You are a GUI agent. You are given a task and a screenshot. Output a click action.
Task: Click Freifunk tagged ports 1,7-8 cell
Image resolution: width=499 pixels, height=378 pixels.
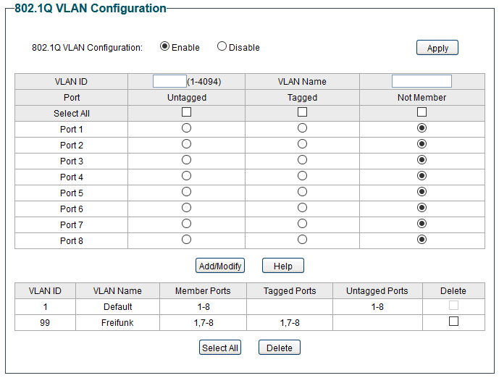290,323
